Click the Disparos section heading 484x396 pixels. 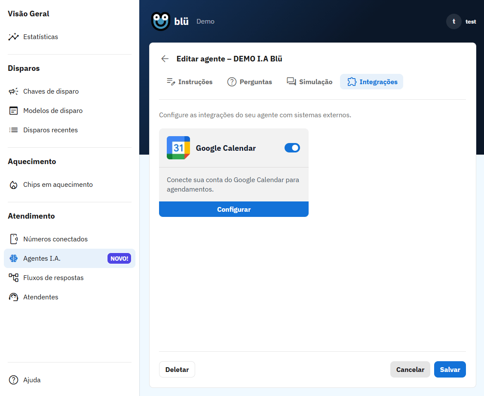click(x=24, y=68)
